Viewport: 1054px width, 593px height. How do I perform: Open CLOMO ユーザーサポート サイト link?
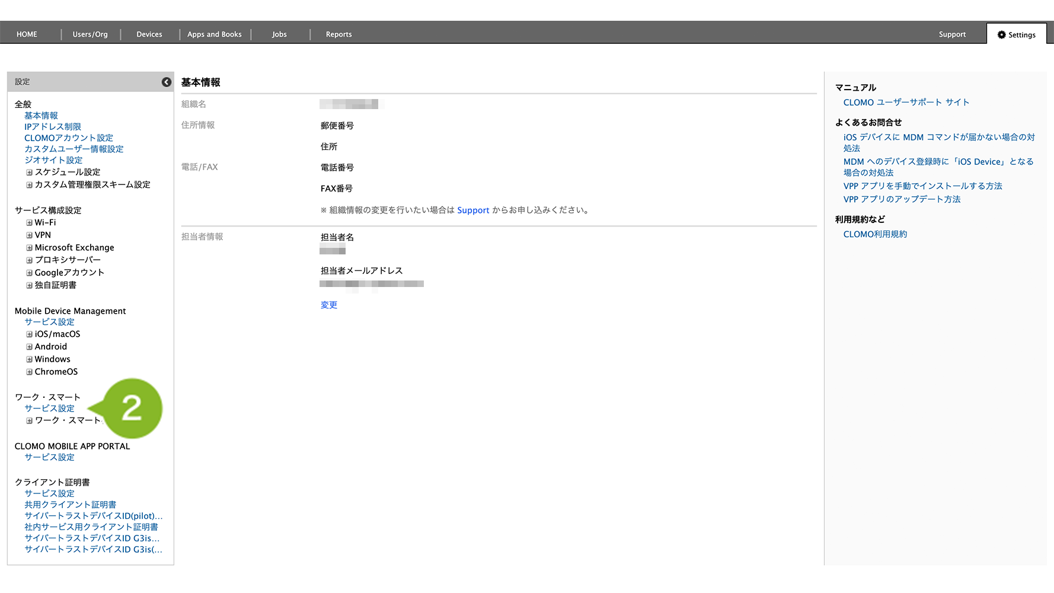pos(906,103)
